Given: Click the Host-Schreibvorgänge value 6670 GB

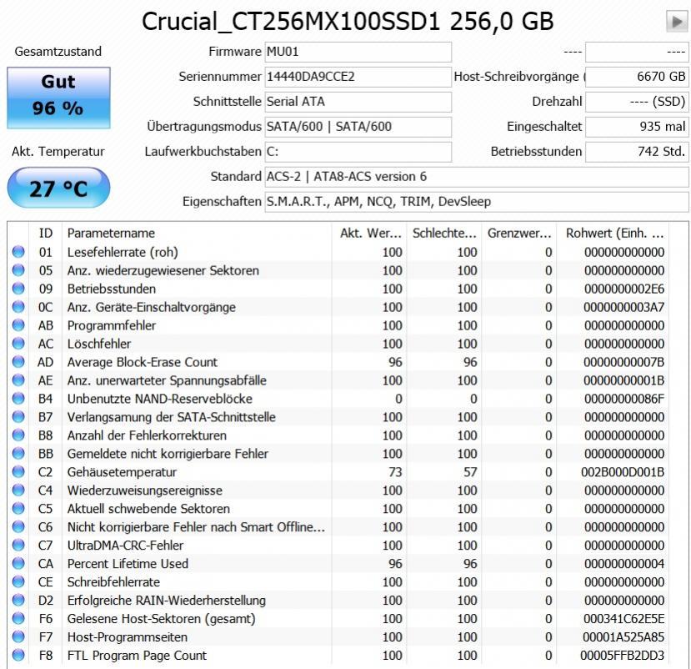Looking at the screenshot, I should click(637, 77).
